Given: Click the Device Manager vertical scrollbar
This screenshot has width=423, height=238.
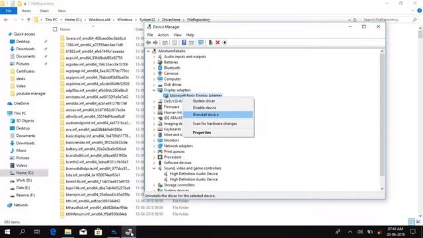Looking at the screenshot, I should click(382, 114).
